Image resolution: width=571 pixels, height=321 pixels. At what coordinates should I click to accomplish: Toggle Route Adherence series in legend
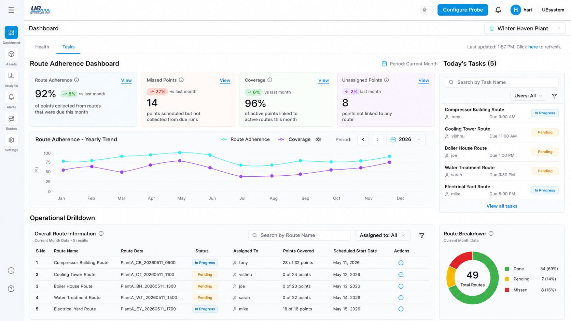coord(245,140)
